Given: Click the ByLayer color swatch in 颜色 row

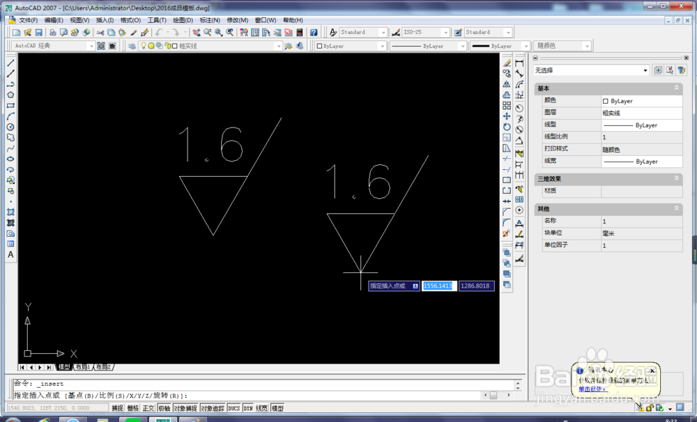Looking at the screenshot, I should pyautogui.click(x=606, y=101).
